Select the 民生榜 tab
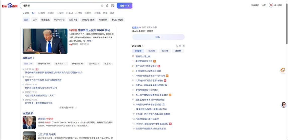This screenshot has height=140, width=288. coord(165,51)
